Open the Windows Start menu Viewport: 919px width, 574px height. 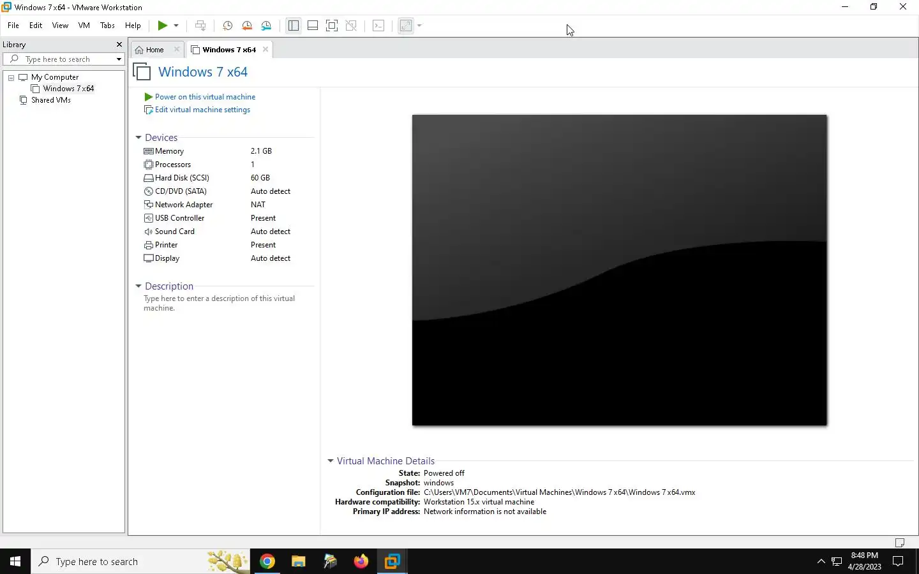(x=15, y=561)
